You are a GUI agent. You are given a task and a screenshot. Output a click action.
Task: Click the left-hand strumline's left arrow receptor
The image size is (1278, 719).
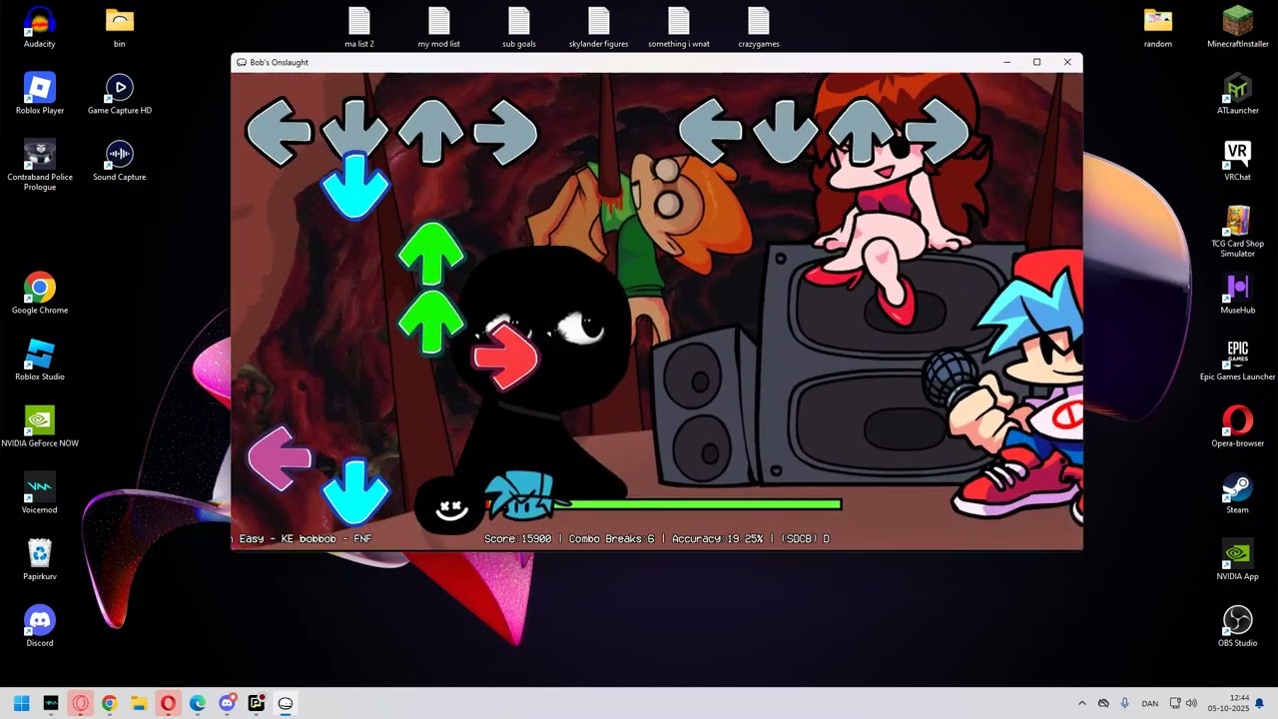coord(280,132)
